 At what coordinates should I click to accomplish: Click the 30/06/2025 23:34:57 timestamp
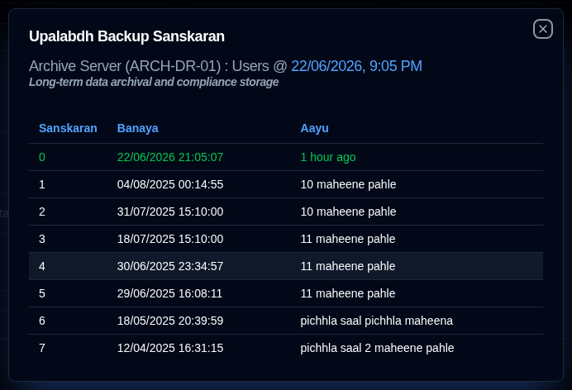pos(170,266)
